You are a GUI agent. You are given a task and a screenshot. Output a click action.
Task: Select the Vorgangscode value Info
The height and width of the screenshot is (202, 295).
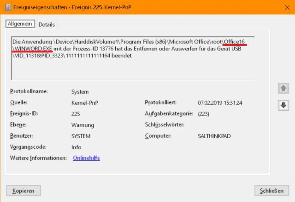click(77, 147)
